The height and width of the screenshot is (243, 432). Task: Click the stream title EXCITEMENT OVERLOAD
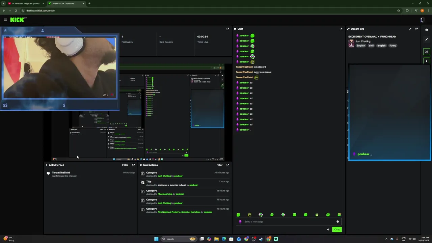372,36
